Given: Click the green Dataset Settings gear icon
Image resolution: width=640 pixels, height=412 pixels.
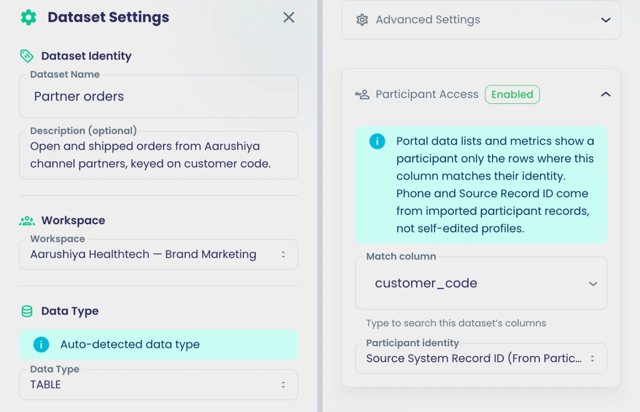Looking at the screenshot, I should (28, 17).
